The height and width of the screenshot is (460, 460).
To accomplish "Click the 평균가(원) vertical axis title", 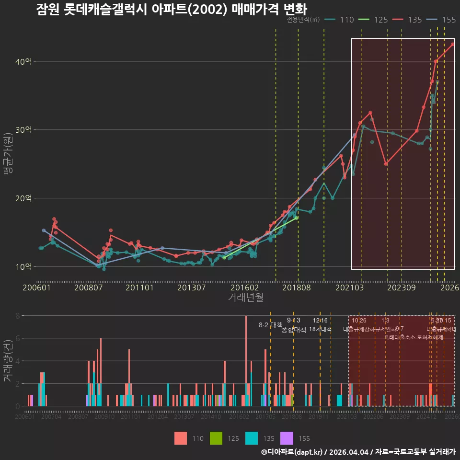I will point(8,154).
